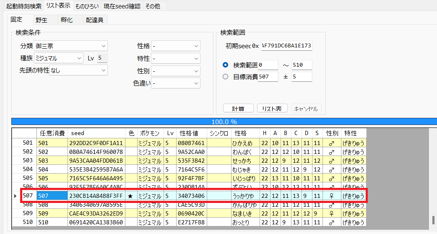Viewport: 437px width, 234px height.
Task: Click the male symbol in row 510
Action: pyautogui.click(x=331, y=223)
